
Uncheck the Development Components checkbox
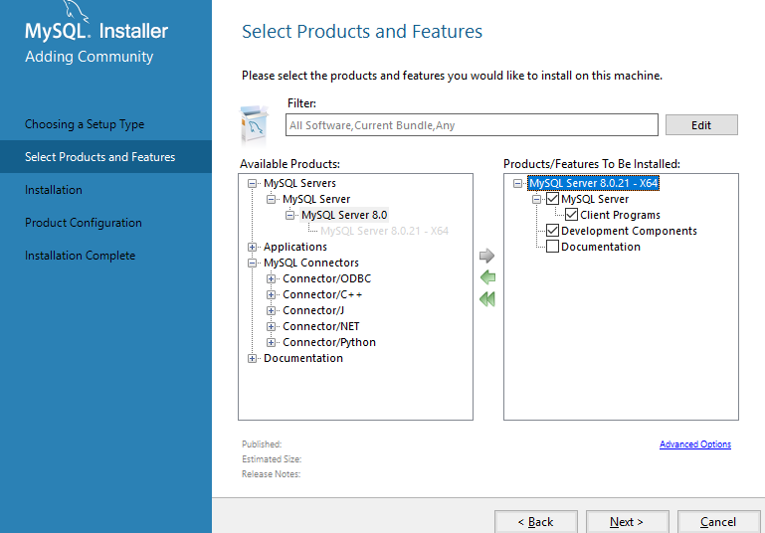[552, 230]
